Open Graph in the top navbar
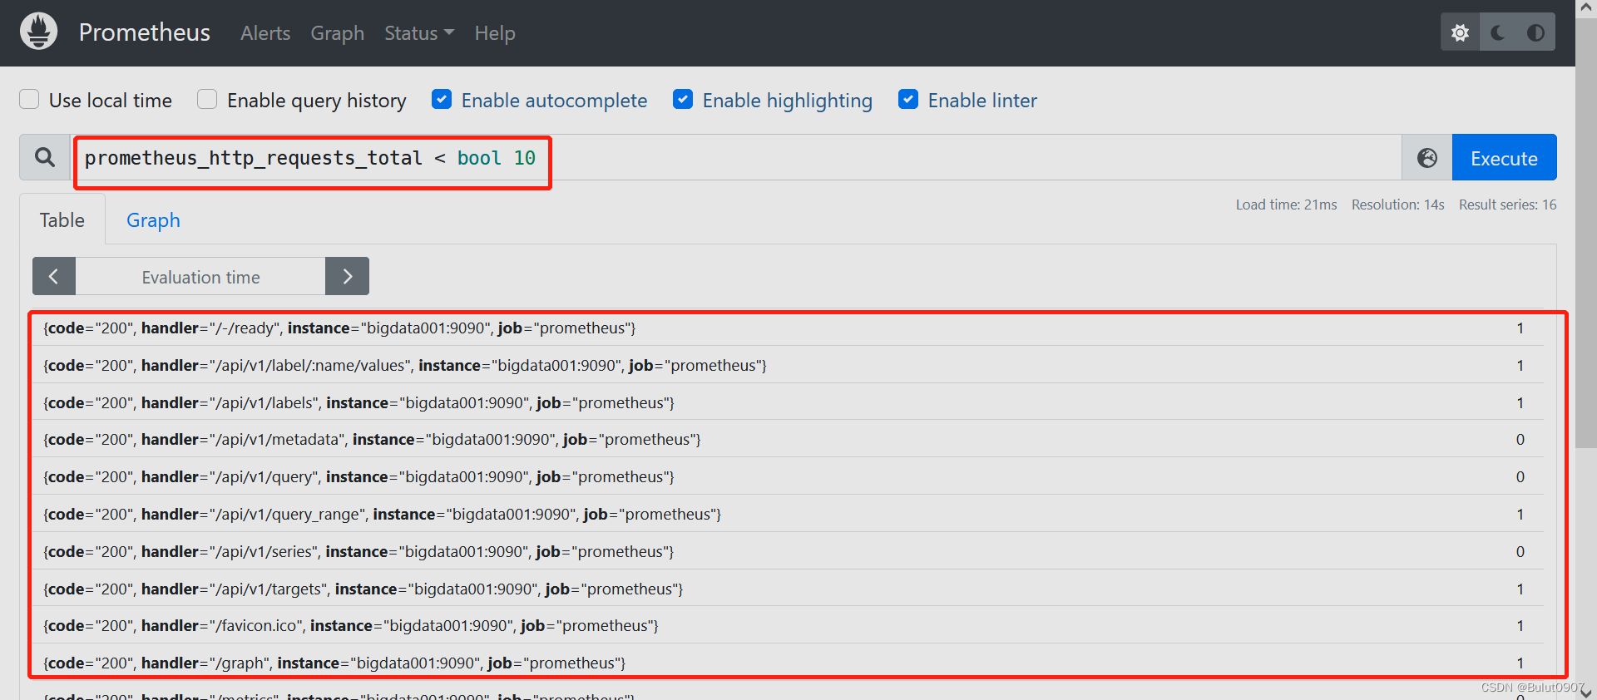The height and width of the screenshot is (700, 1597). (x=338, y=33)
